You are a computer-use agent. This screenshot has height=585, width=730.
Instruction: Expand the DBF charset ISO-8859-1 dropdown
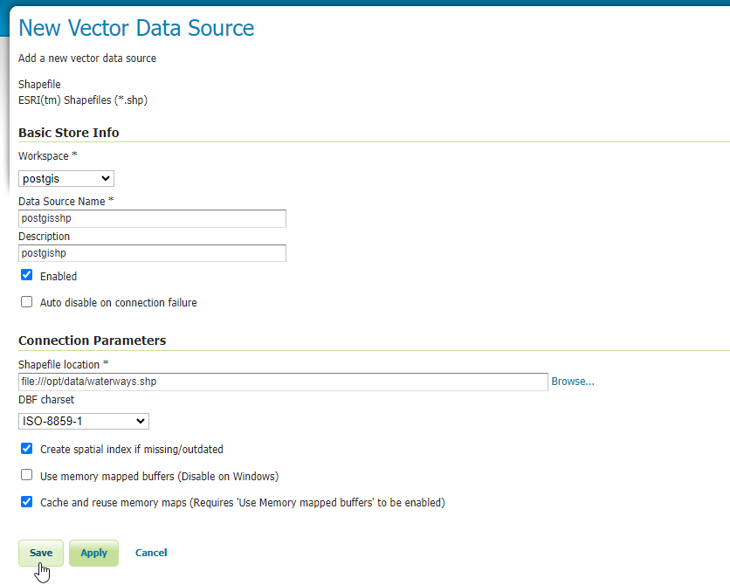84,422
